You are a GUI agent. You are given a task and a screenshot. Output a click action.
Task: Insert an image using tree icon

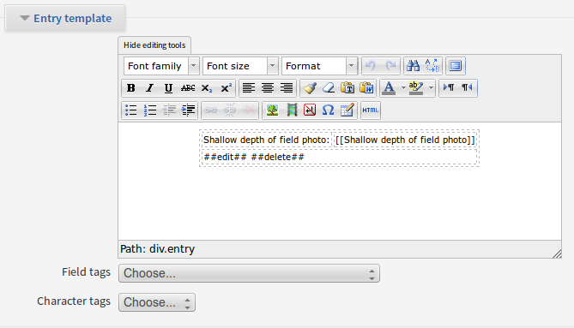tap(272, 110)
